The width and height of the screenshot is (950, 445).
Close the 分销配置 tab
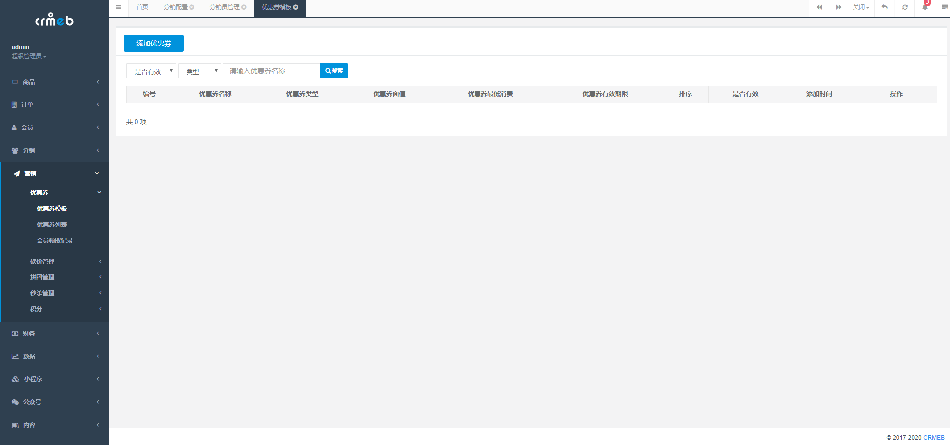pos(192,7)
